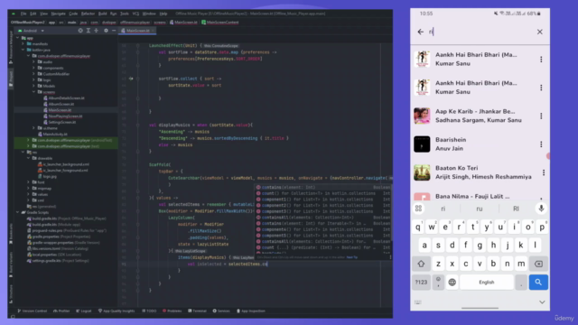
Task: Tap the ?123 symbols key
Action: (x=422, y=283)
